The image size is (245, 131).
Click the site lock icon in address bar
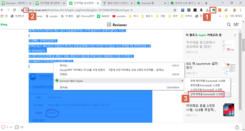tap(22, 10)
